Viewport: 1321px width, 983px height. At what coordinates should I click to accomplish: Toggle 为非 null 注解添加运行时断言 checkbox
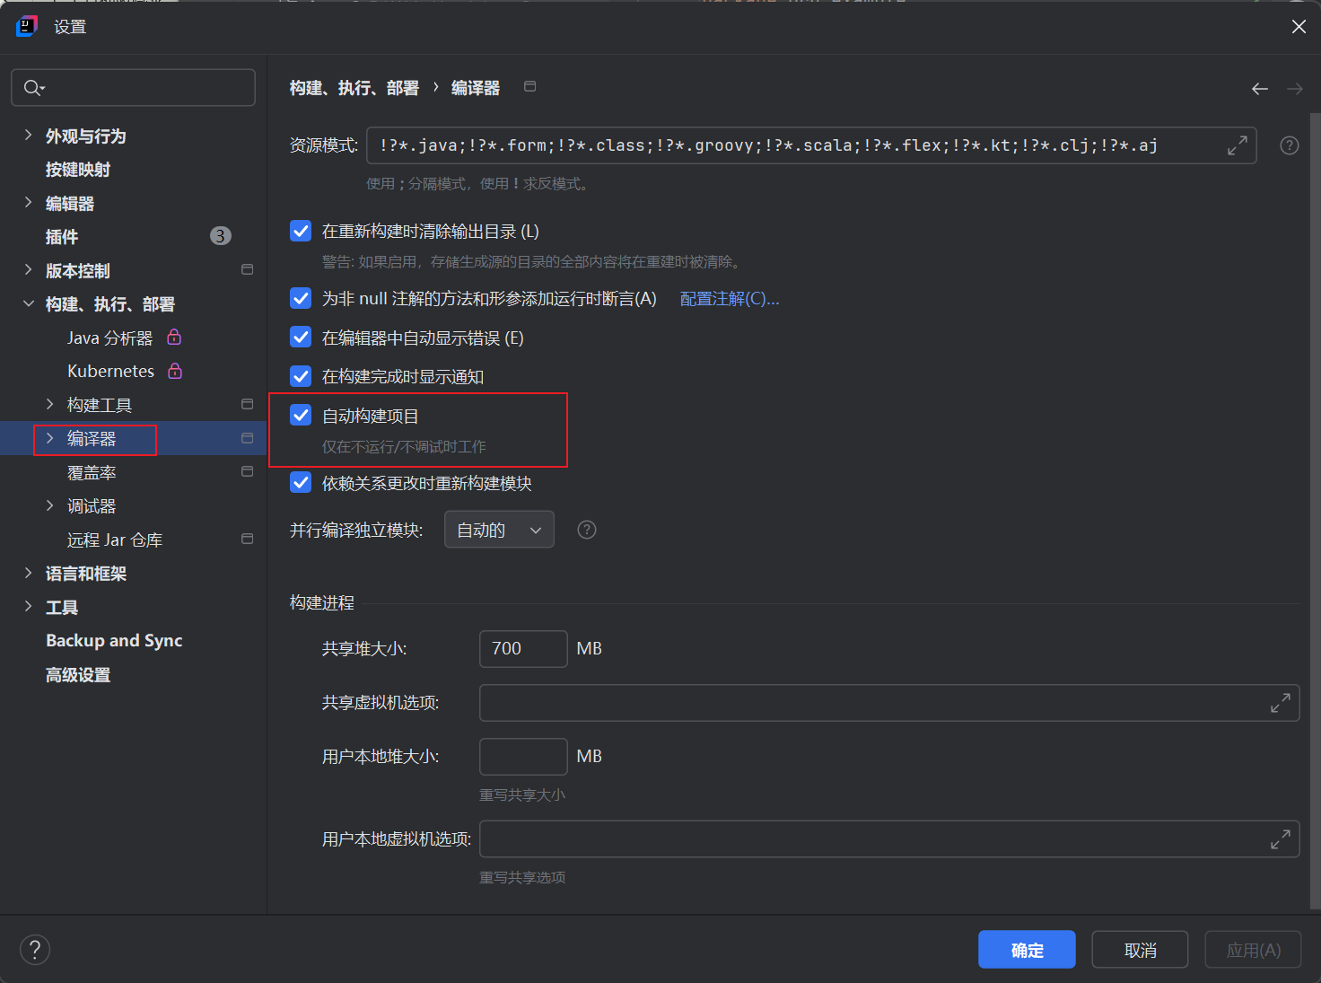click(x=301, y=298)
